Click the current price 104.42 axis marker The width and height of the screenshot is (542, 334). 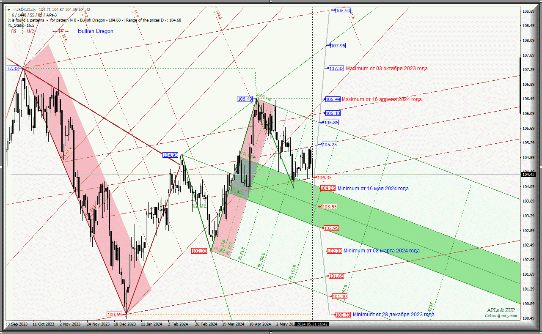pos(528,174)
